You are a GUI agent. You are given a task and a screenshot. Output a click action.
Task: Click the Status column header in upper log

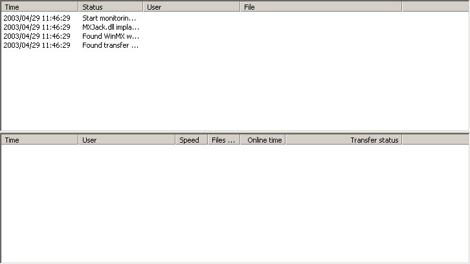coord(110,6)
